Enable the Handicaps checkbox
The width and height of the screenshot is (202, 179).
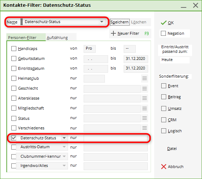14,49
